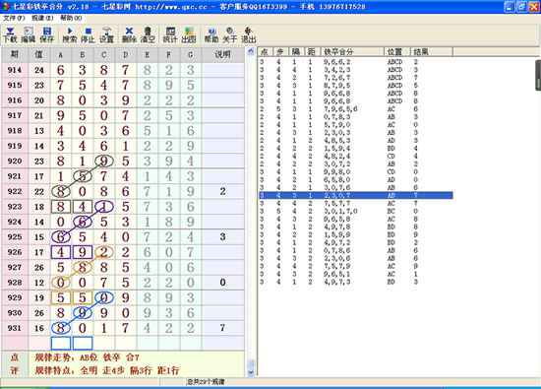The image size is (541, 389).
Task: Click scroll up arrow of number grid
Action: tap(251, 51)
